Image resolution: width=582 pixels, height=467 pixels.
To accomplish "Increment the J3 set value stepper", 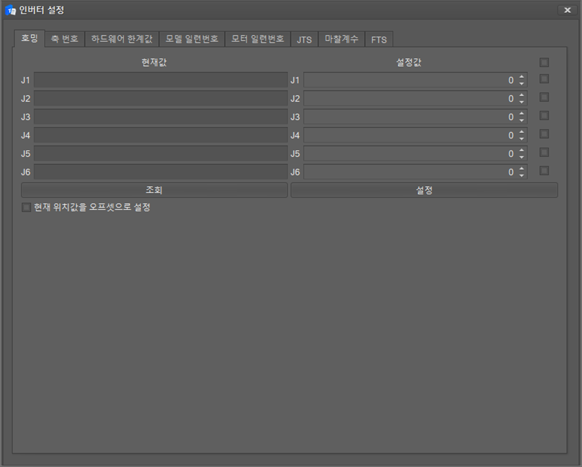I will (522, 113).
